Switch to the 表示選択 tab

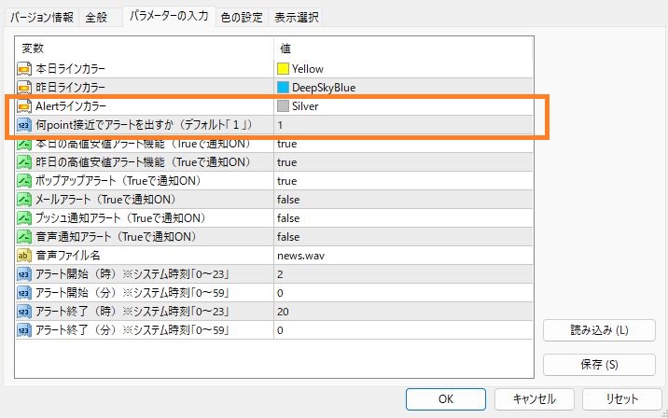(297, 17)
